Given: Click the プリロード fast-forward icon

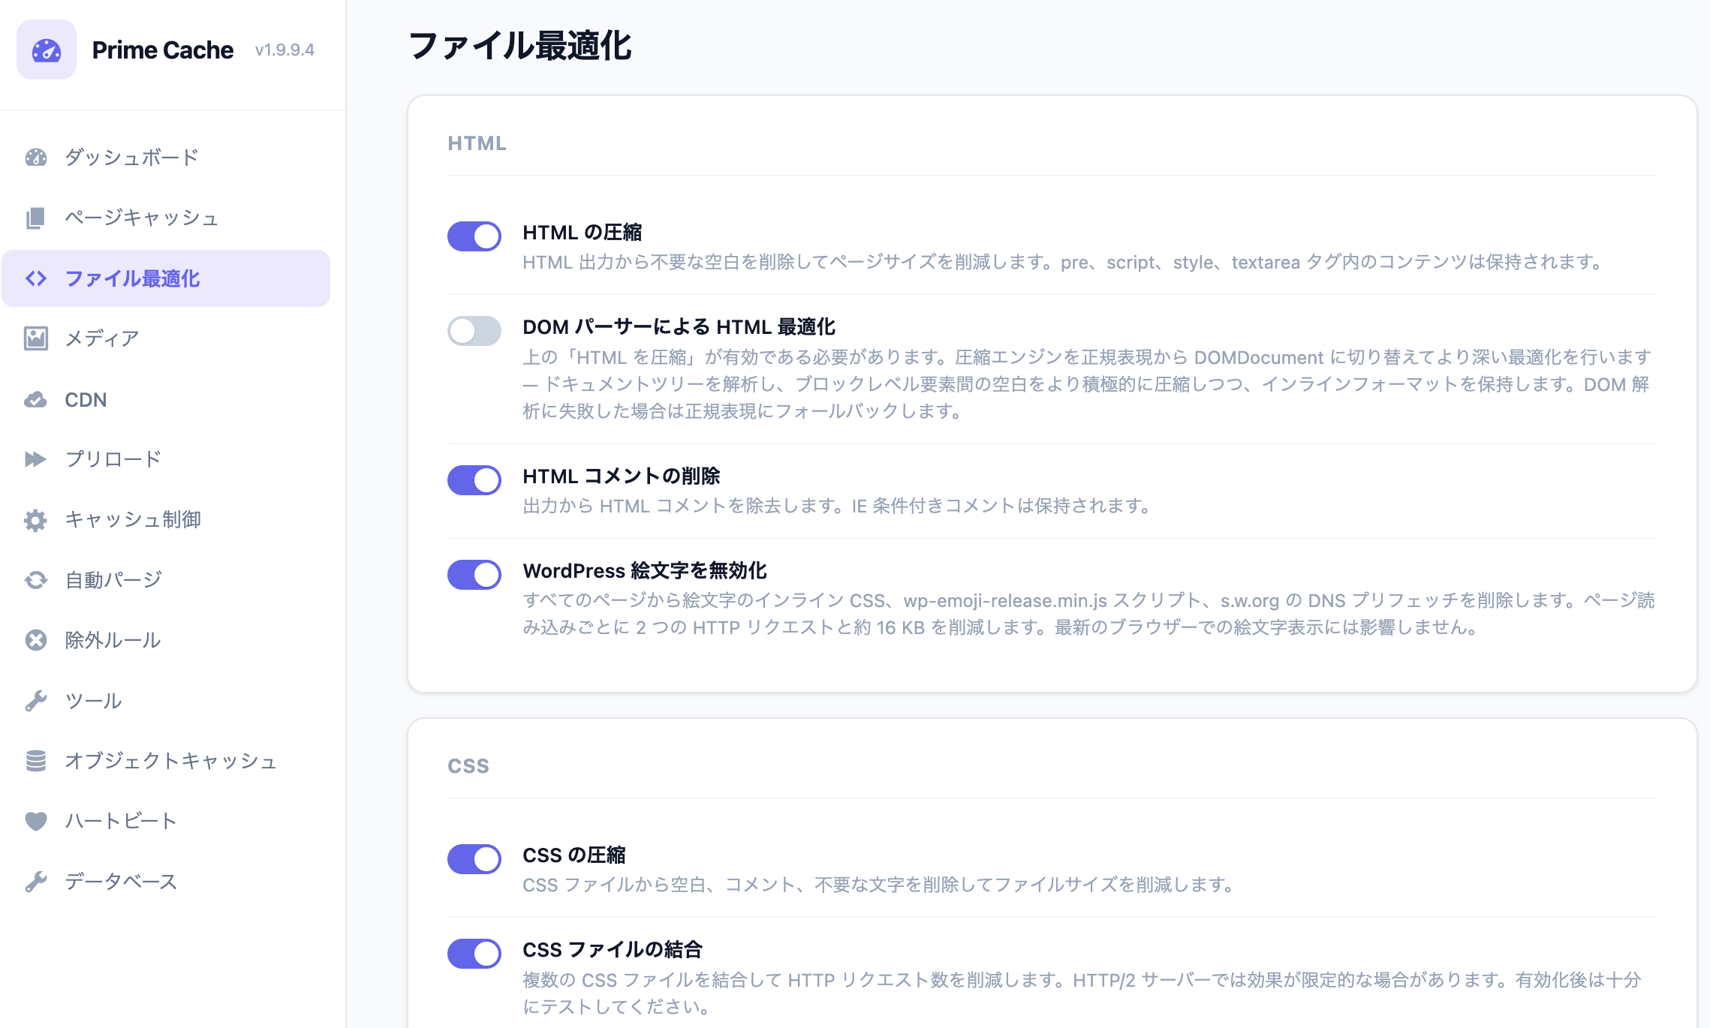Looking at the screenshot, I should pyautogui.click(x=35, y=459).
